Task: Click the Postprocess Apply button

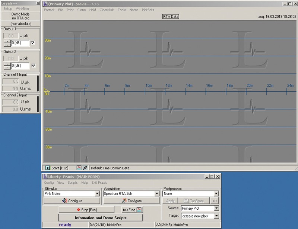Action: tap(170, 201)
